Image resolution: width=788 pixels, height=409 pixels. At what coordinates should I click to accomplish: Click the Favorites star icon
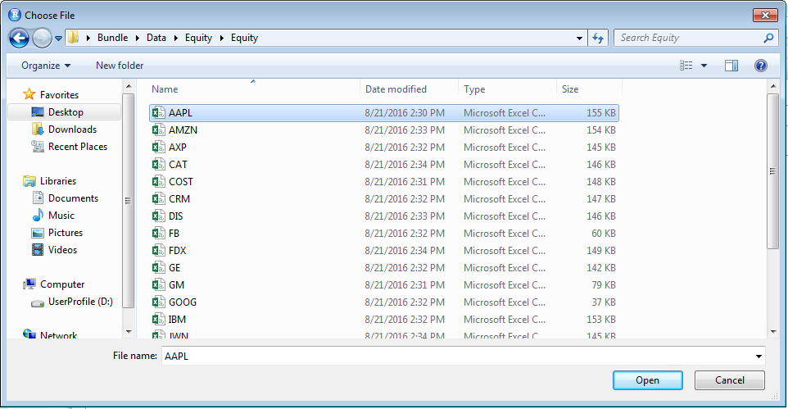[x=29, y=94]
